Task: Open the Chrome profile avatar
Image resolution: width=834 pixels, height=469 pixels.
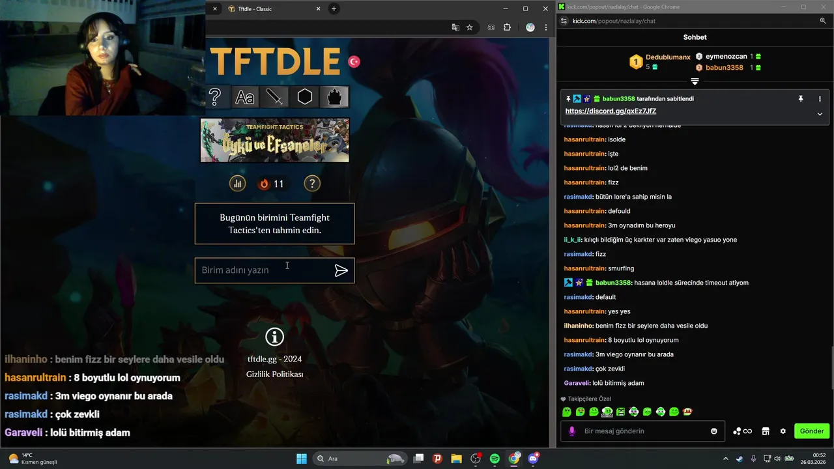Action: 530,27
